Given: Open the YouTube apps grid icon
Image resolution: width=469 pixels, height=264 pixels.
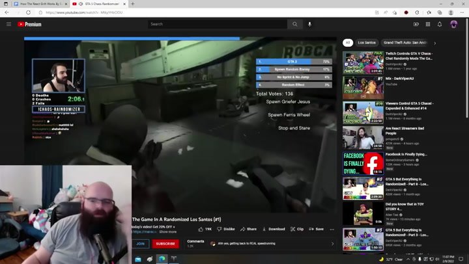Looking at the screenshot, I should click(x=428, y=24).
